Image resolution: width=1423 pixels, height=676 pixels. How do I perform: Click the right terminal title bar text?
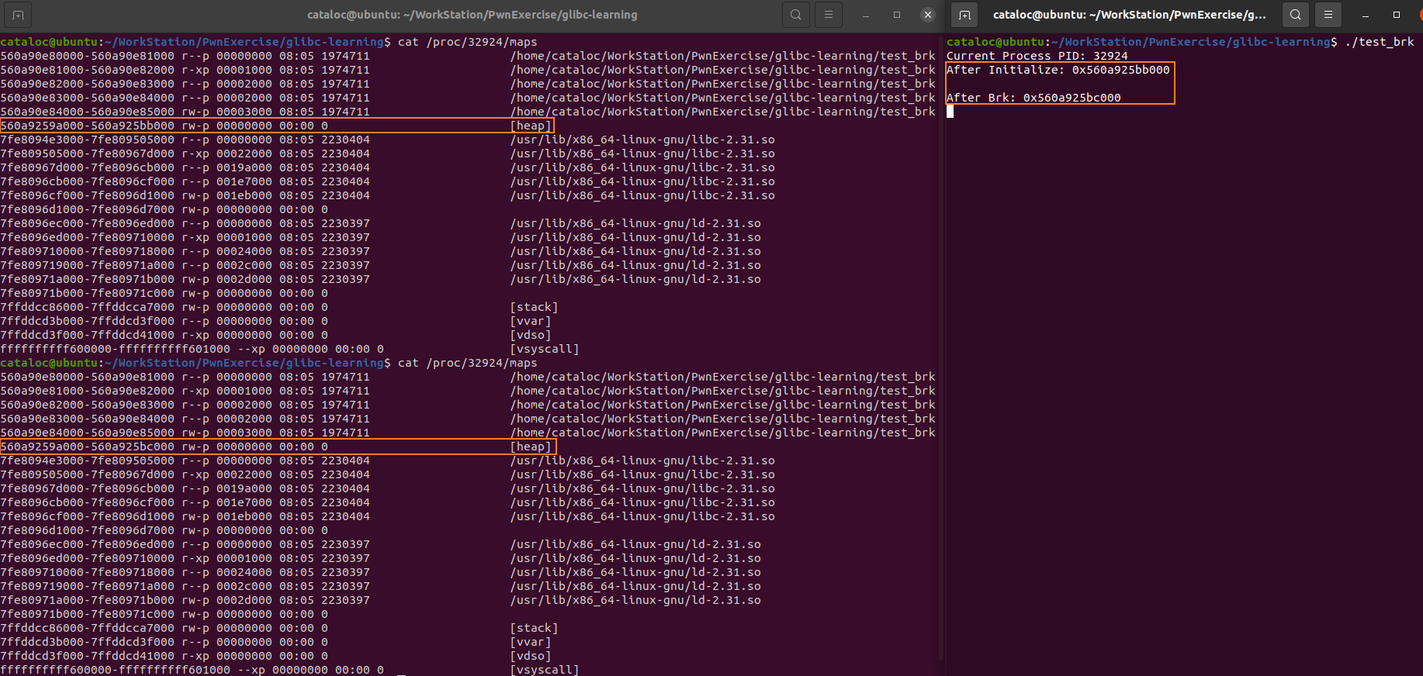click(1129, 15)
